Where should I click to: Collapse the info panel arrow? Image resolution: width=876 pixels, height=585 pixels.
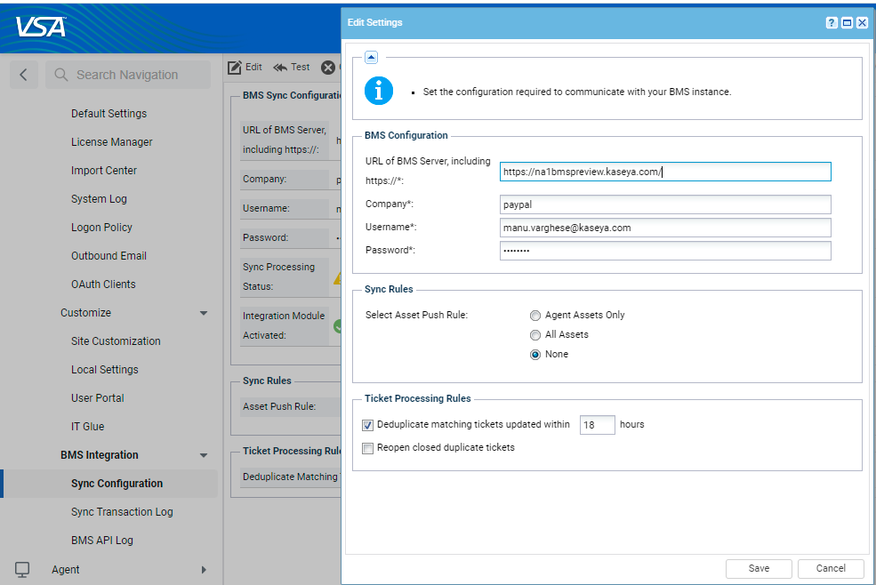point(371,57)
